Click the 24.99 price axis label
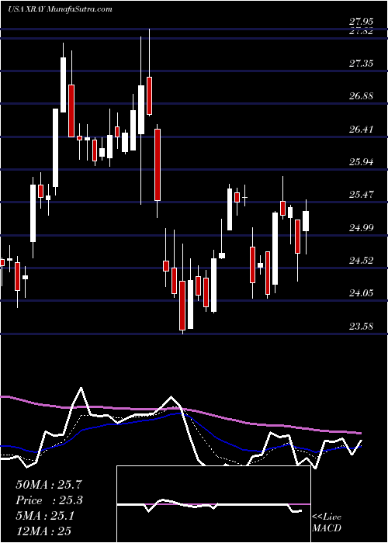This screenshot has width=388, height=543. pyautogui.click(x=361, y=227)
